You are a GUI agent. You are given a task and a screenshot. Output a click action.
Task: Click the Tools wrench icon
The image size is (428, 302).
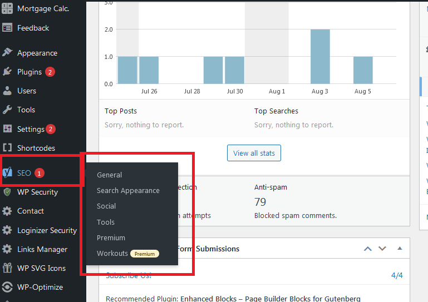click(x=7, y=110)
